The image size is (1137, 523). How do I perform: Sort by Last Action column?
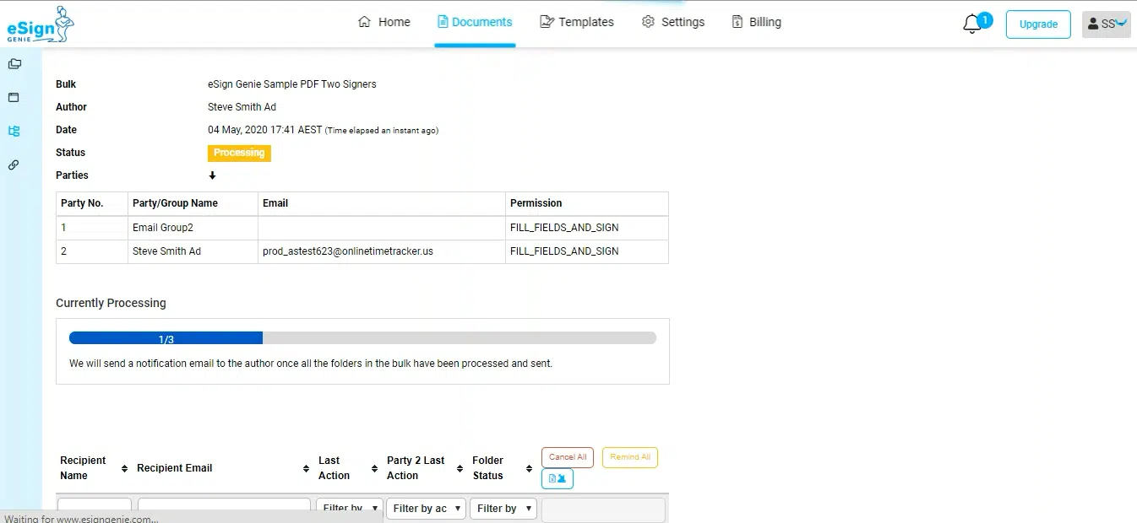point(374,468)
